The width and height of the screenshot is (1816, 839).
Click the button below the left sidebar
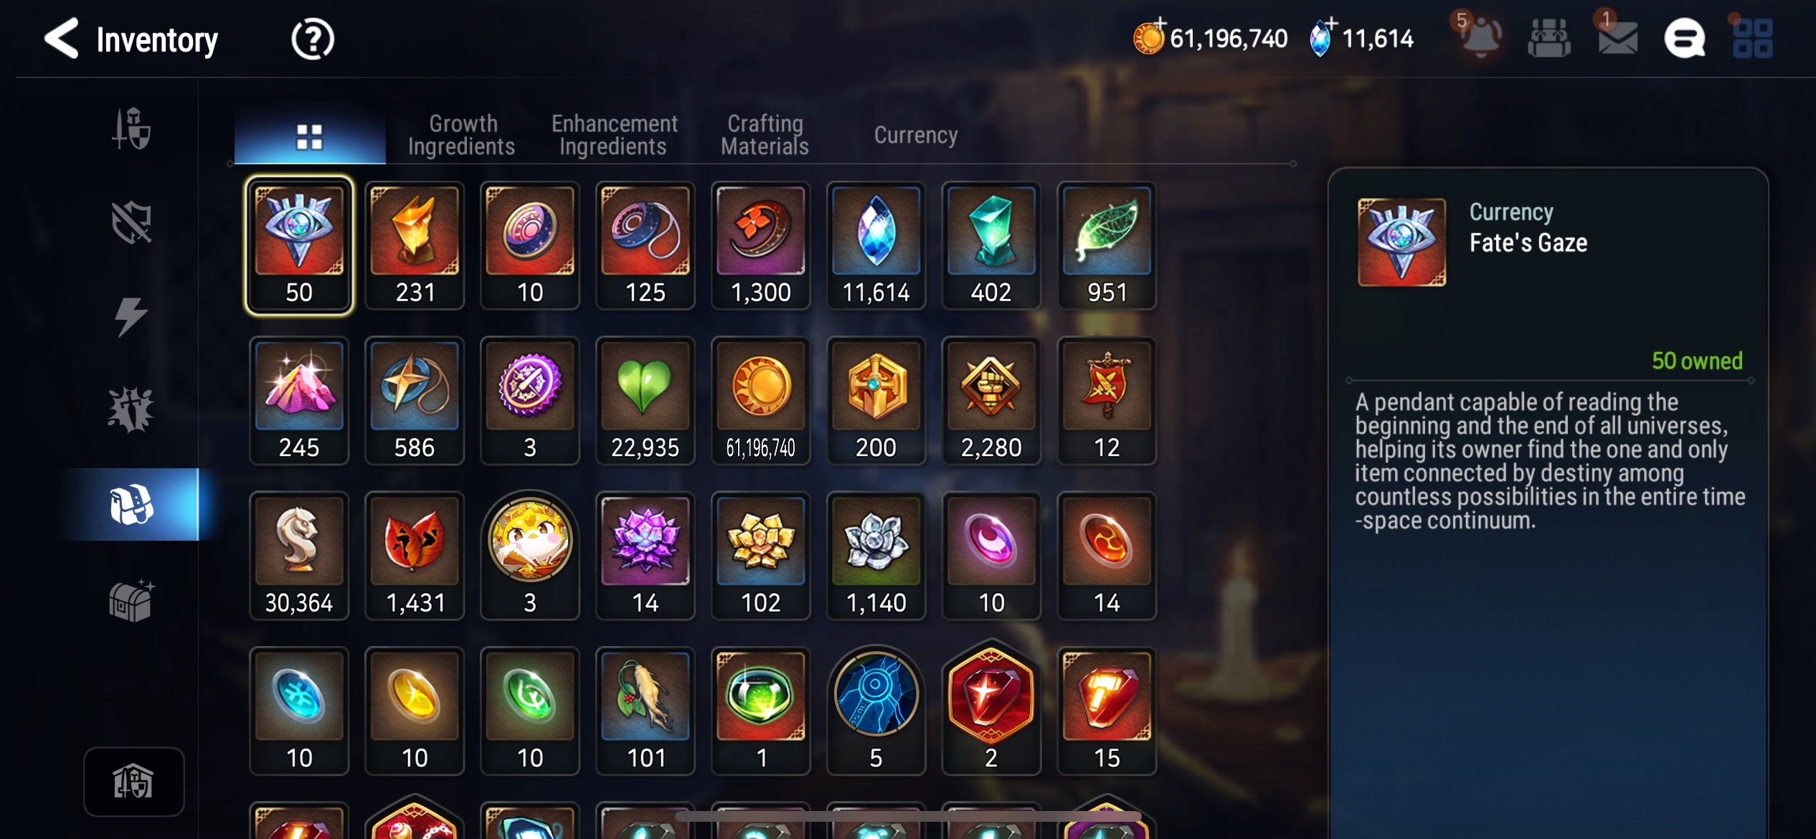click(133, 782)
